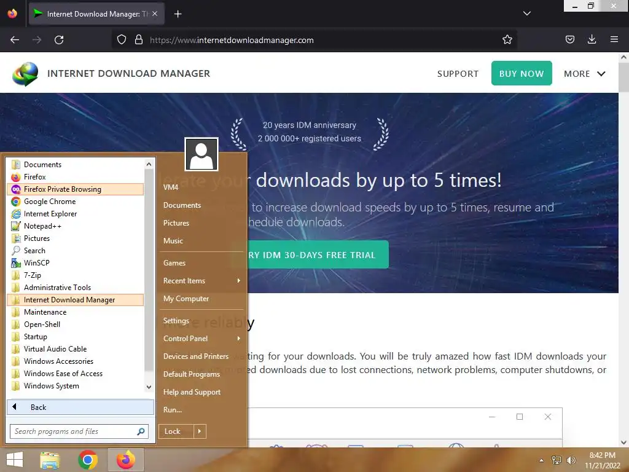The width and height of the screenshot is (629, 472).
Task: Open the Run... dialog entry
Action: pyautogui.click(x=201, y=410)
